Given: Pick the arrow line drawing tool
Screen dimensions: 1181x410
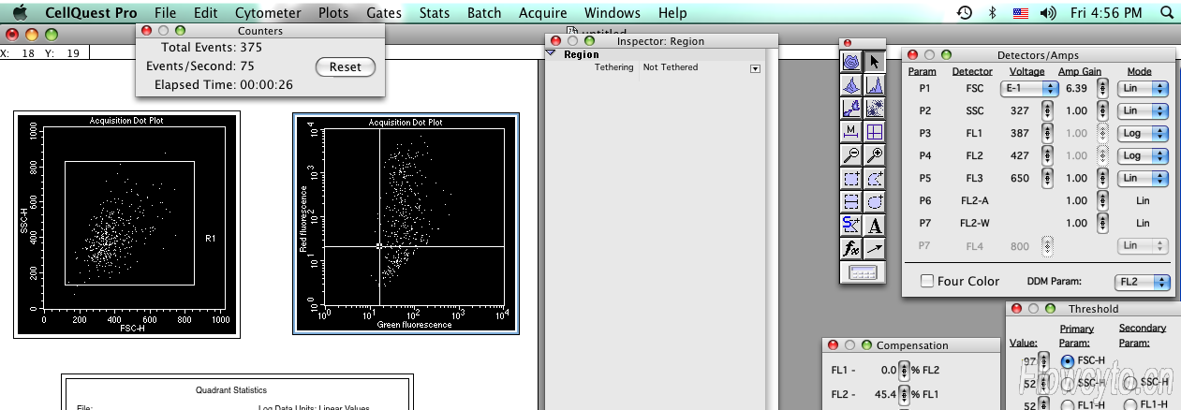Looking at the screenshot, I should (x=875, y=249).
